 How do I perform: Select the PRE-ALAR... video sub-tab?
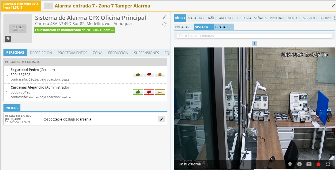[x=184, y=27]
